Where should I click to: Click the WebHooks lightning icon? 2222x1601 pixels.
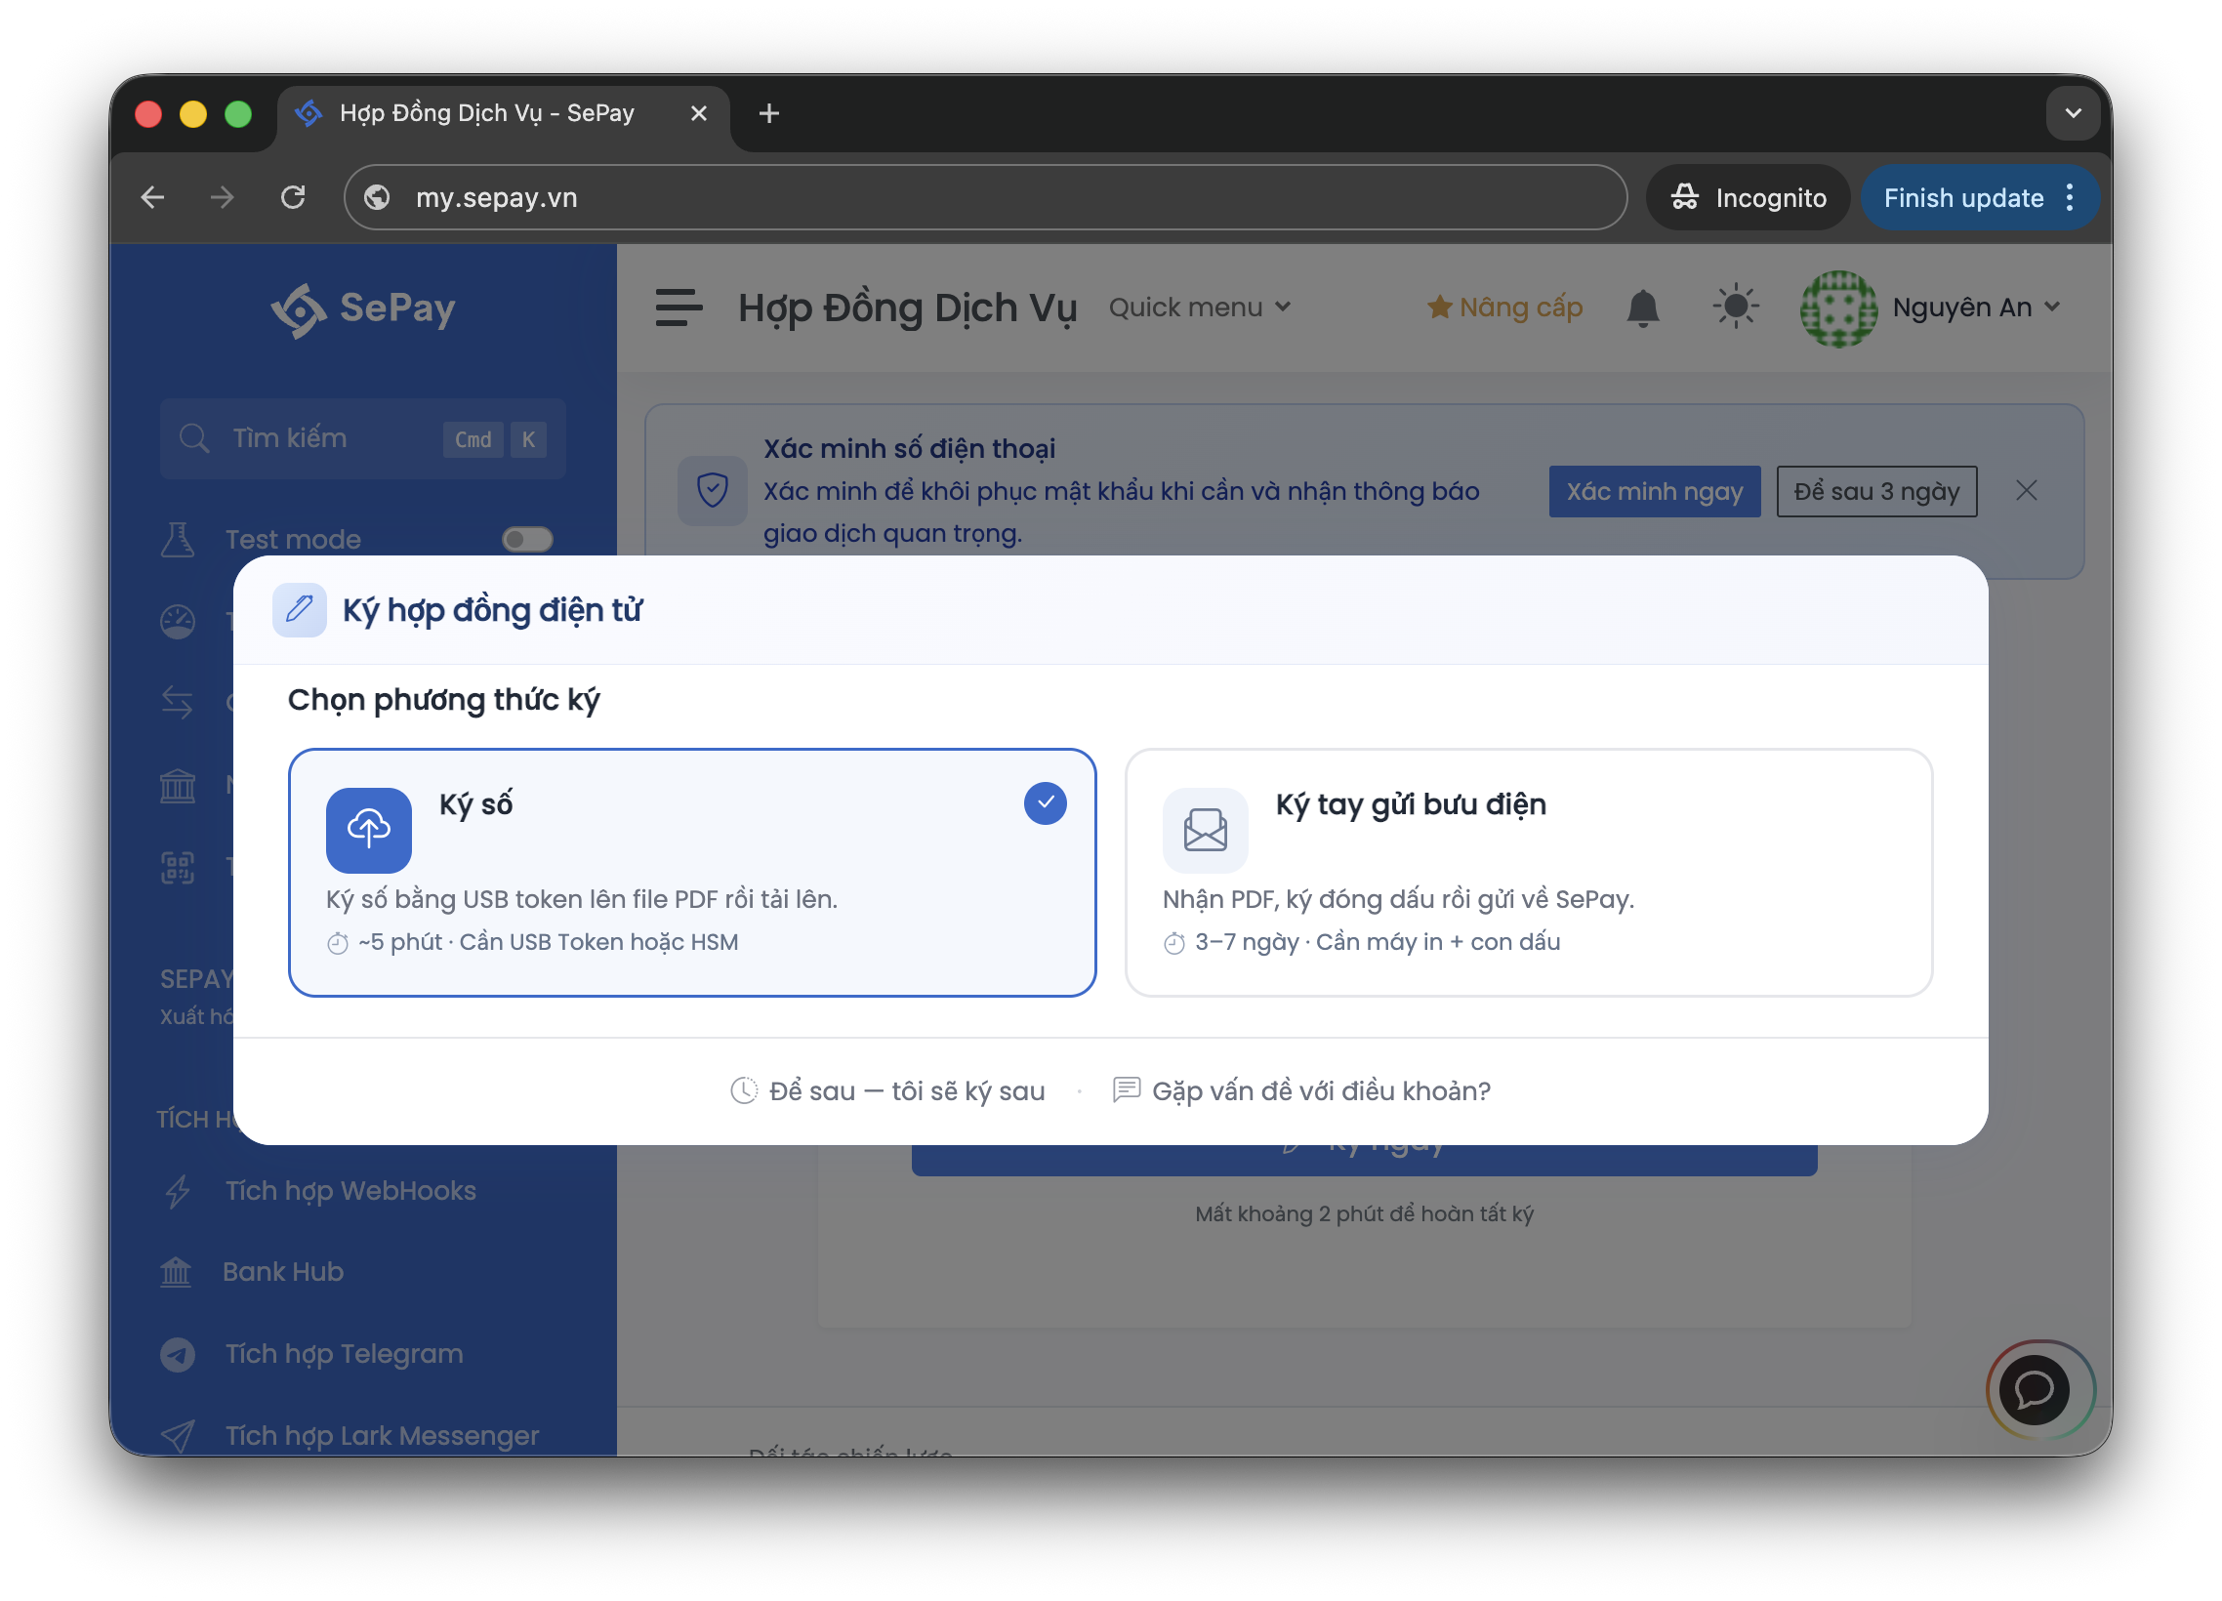[178, 1191]
